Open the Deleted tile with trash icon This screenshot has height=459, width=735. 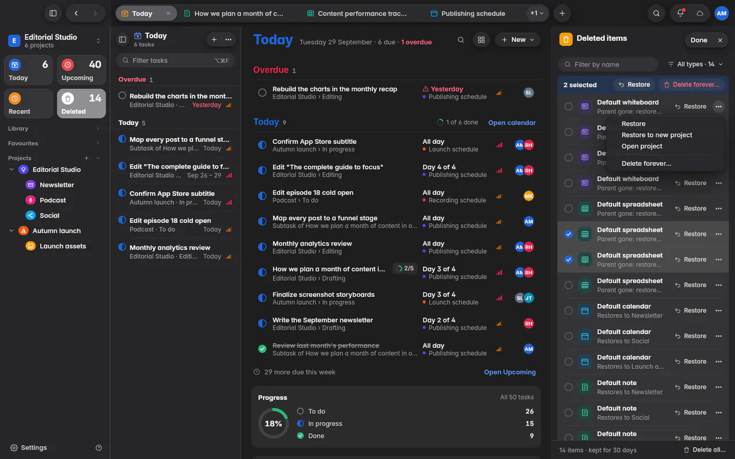(81, 104)
